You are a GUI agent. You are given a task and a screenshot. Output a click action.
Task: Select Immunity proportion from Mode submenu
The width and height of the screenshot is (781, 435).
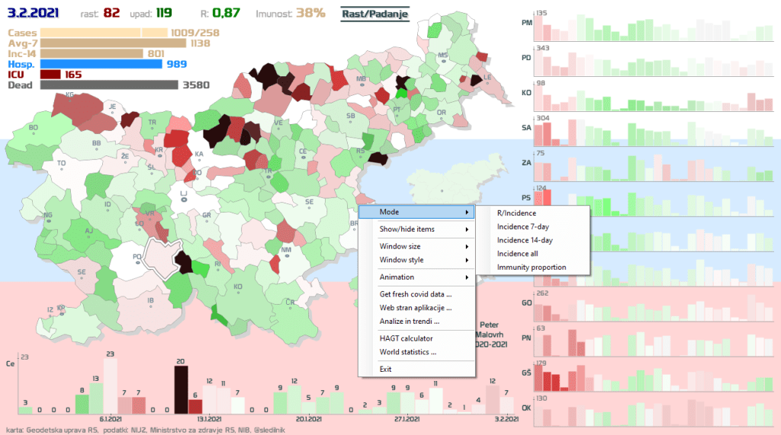(532, 267)
